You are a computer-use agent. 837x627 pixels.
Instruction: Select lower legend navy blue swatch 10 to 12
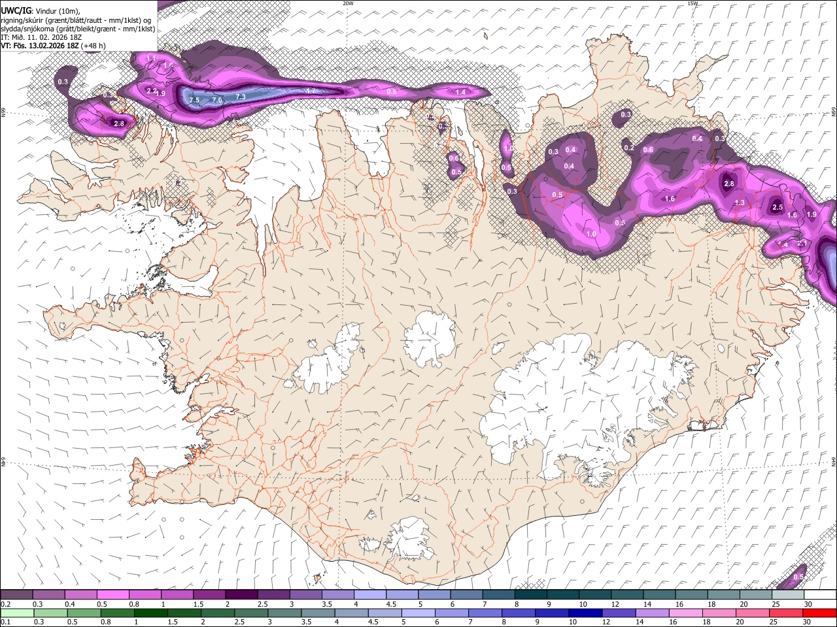pos(587,613)
